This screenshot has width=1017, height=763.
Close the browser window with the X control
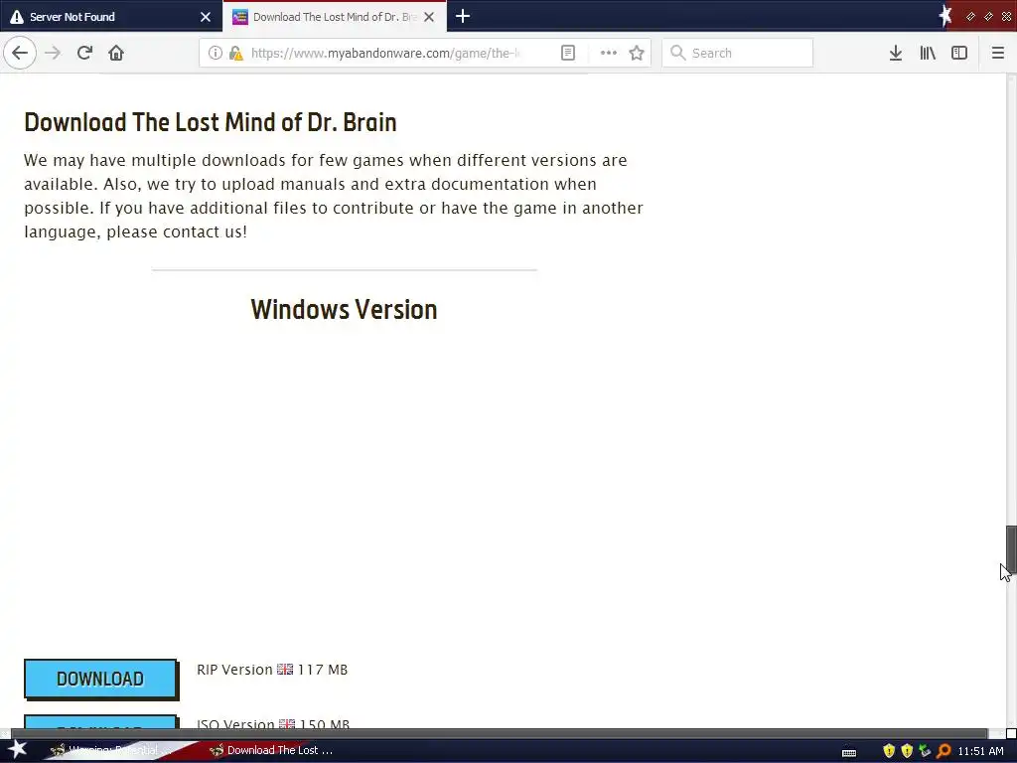point(1007,16)
